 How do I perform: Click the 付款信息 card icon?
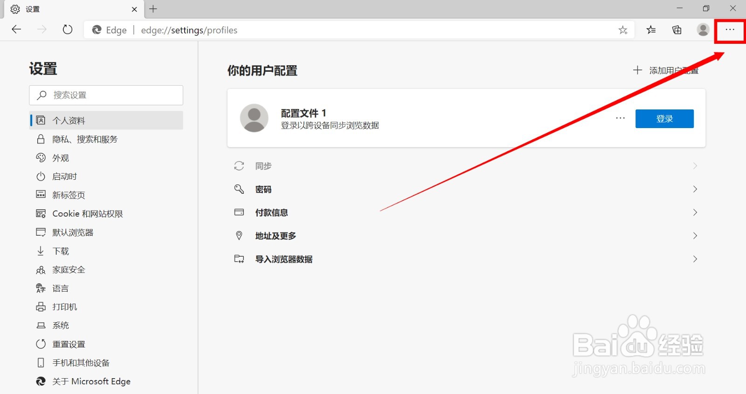[x=239, y=212]
